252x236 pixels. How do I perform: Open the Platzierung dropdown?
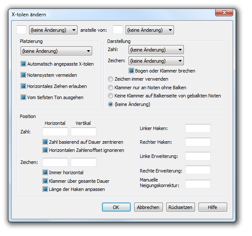tap(56, 51)
